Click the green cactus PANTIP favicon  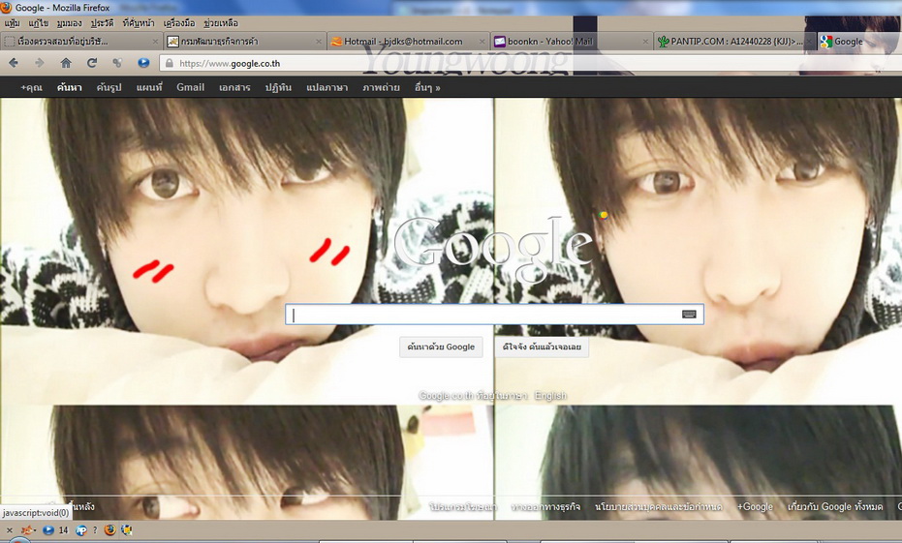tap(664, 42)
